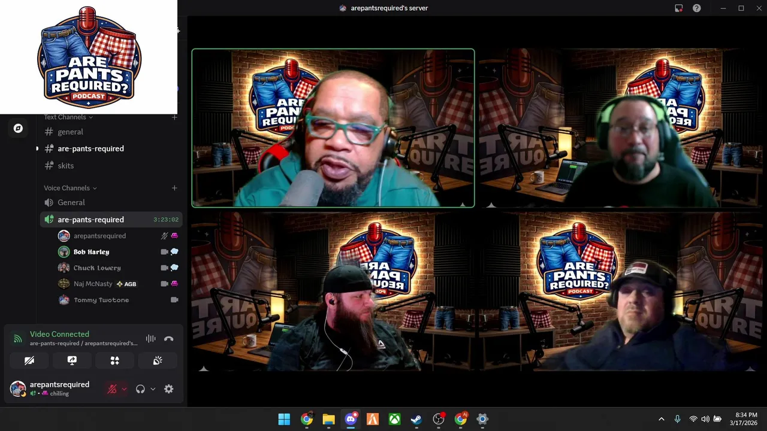Show hidden system tray icons
Viewport: 767px width, 431px height.
[661, 419]
